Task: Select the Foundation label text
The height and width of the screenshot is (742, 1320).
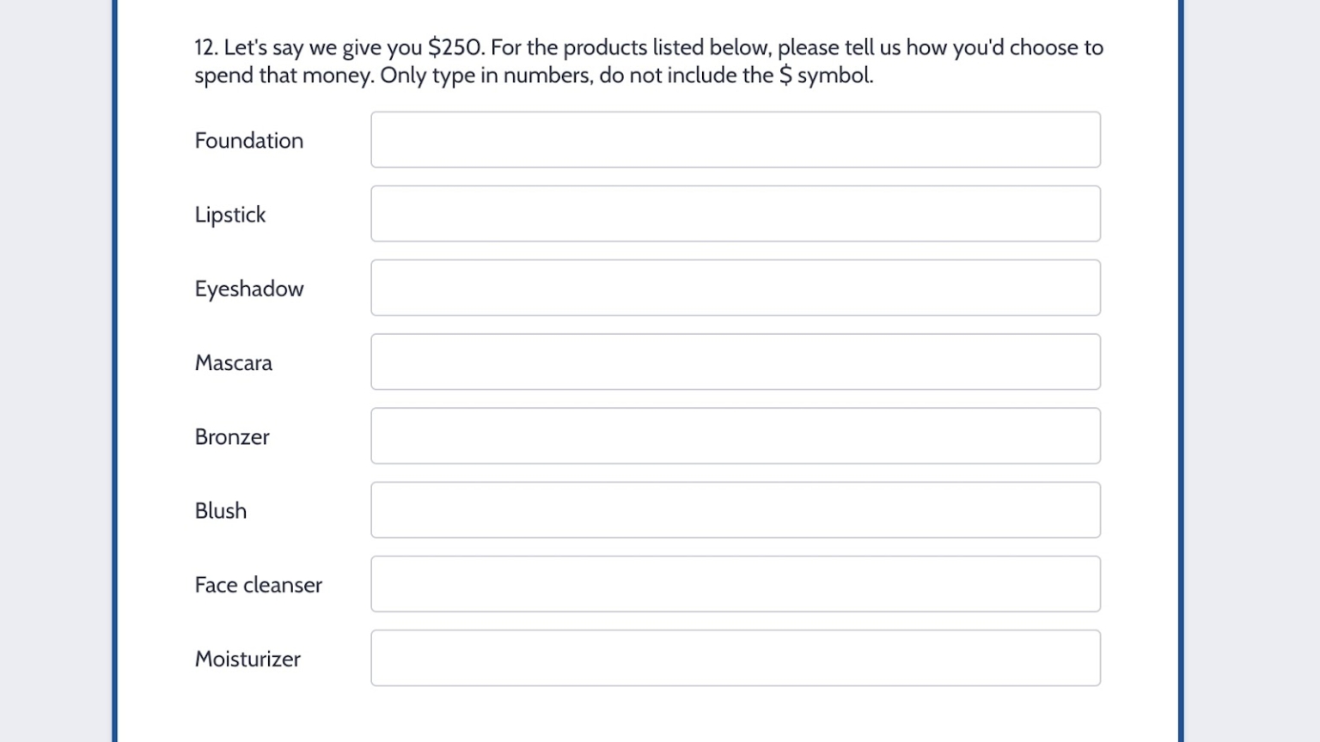Action: [x=248, y=140]
